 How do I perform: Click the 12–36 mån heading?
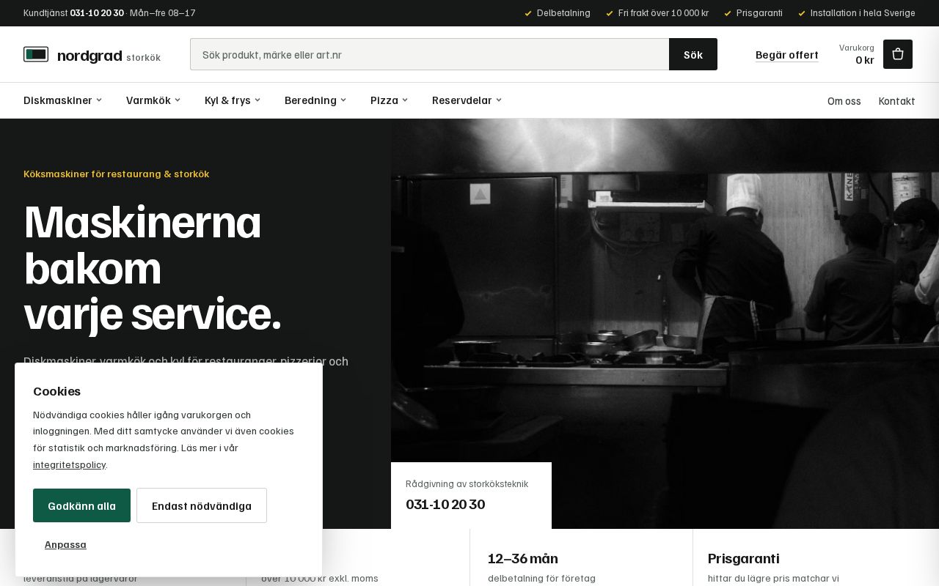point(523,559)
